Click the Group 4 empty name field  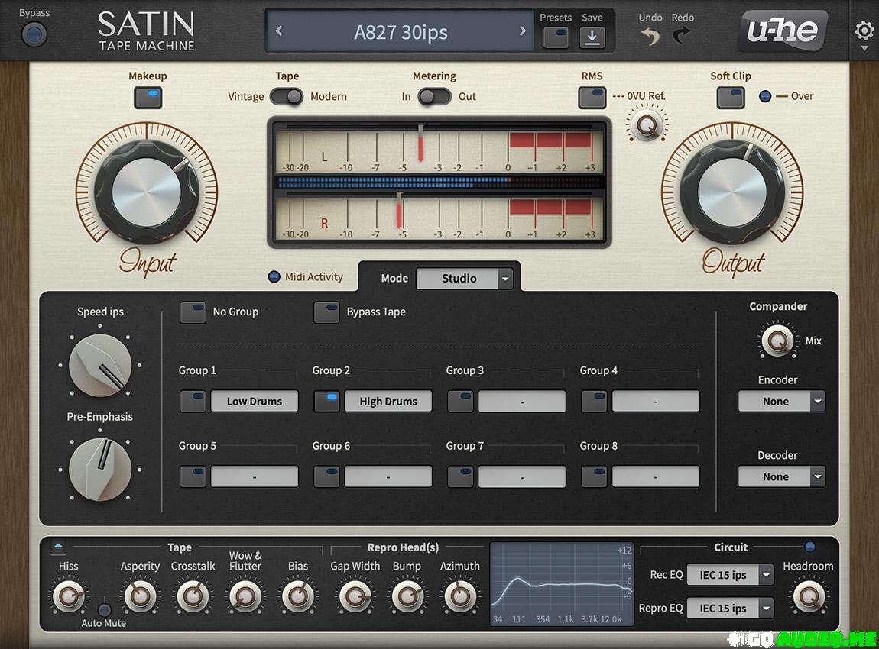click(x=656, y=402)
